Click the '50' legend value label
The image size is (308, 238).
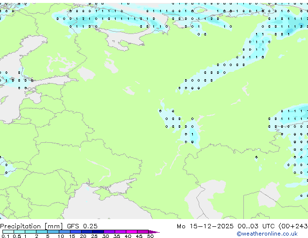pyautogui.click(x=151, y=236)
